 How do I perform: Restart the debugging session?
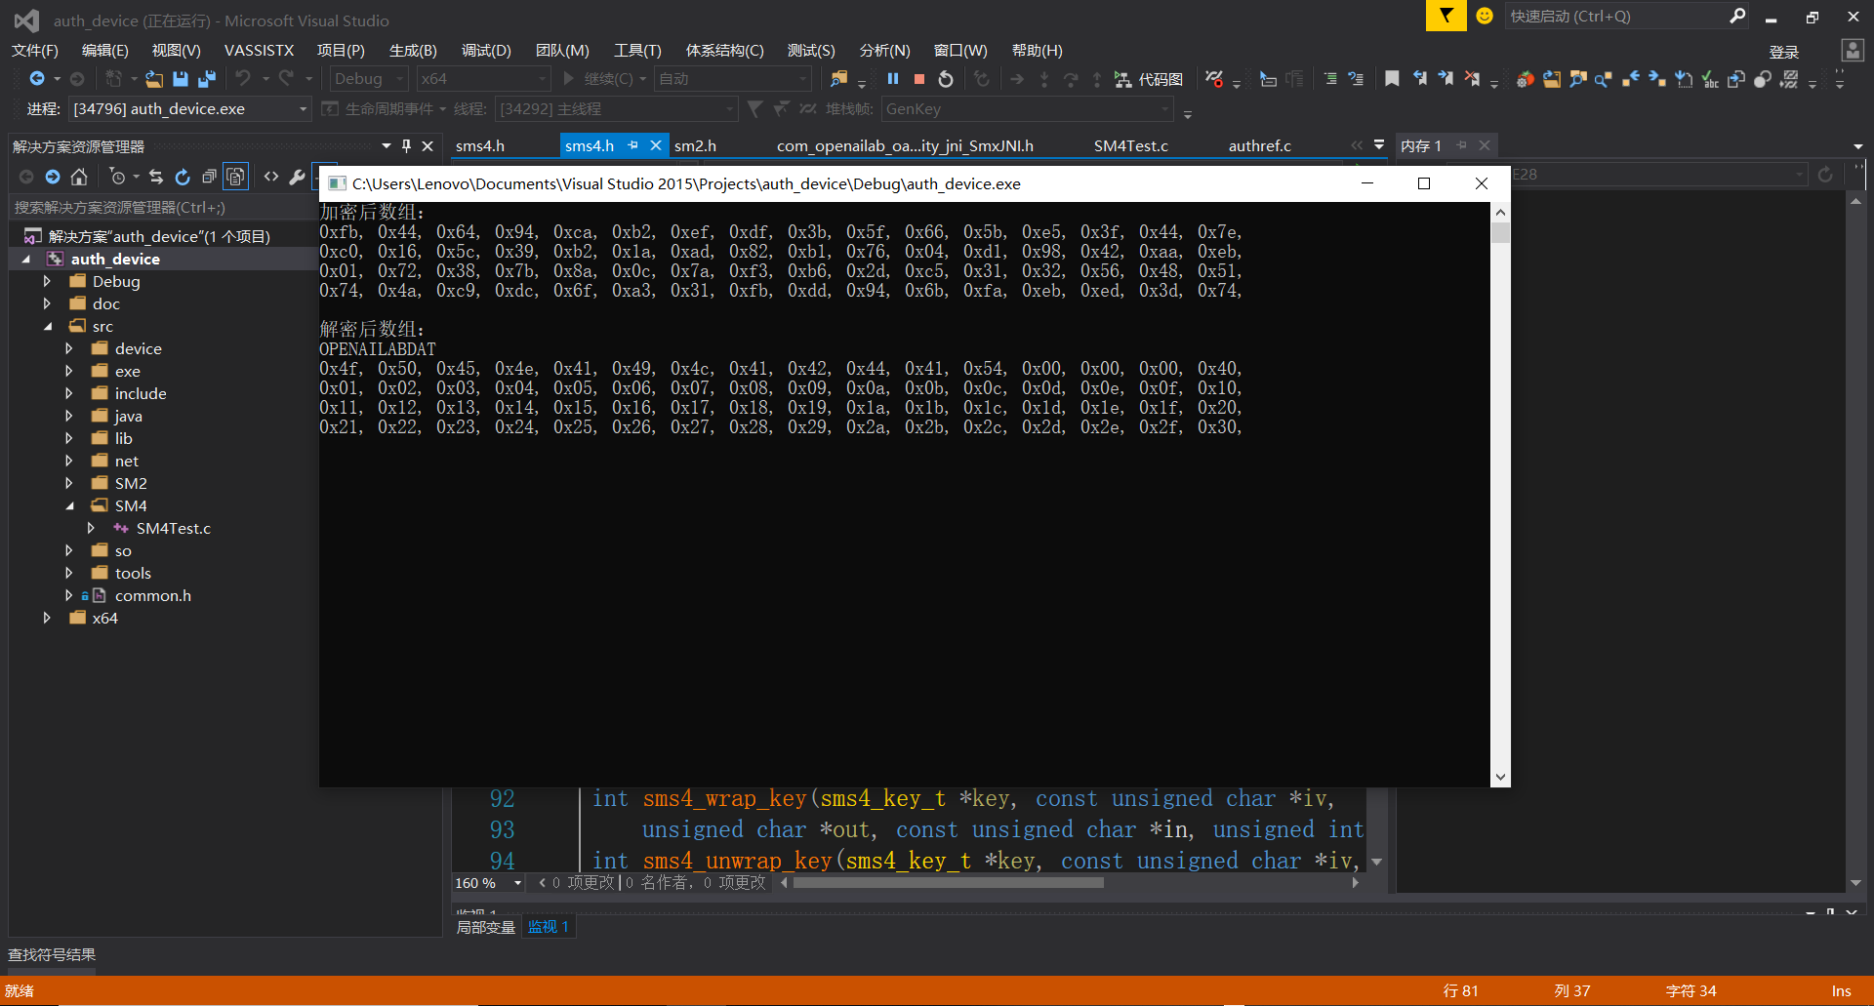[945, 79]
